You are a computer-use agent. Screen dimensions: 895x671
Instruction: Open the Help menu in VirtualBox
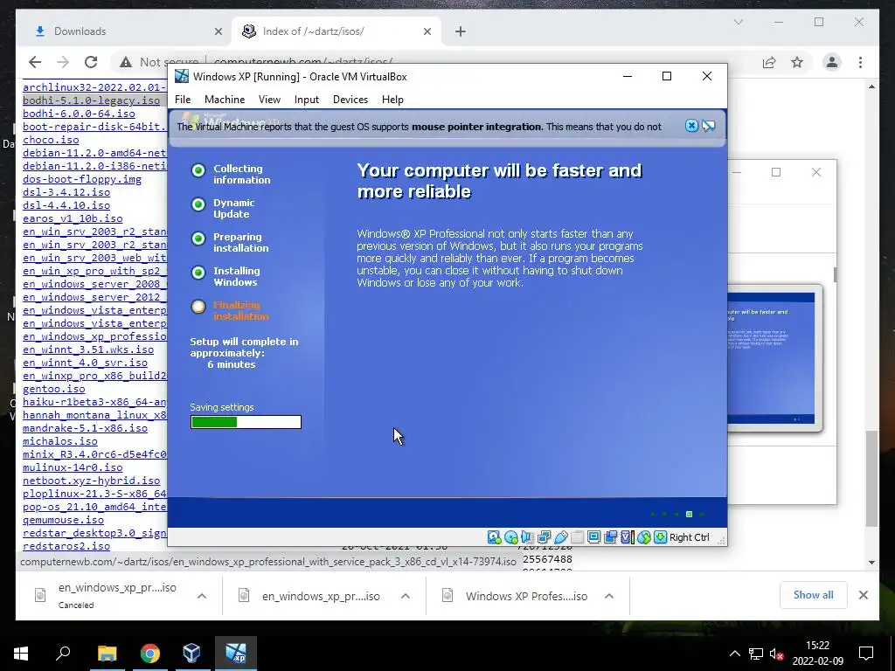coord(392,100)
